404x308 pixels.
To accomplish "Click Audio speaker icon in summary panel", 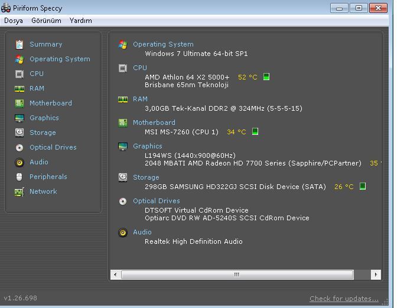I will tap(123, 233).
